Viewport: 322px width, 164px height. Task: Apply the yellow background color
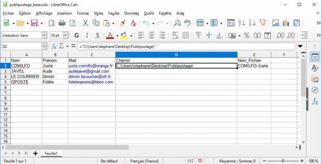(x=124, y=36)
